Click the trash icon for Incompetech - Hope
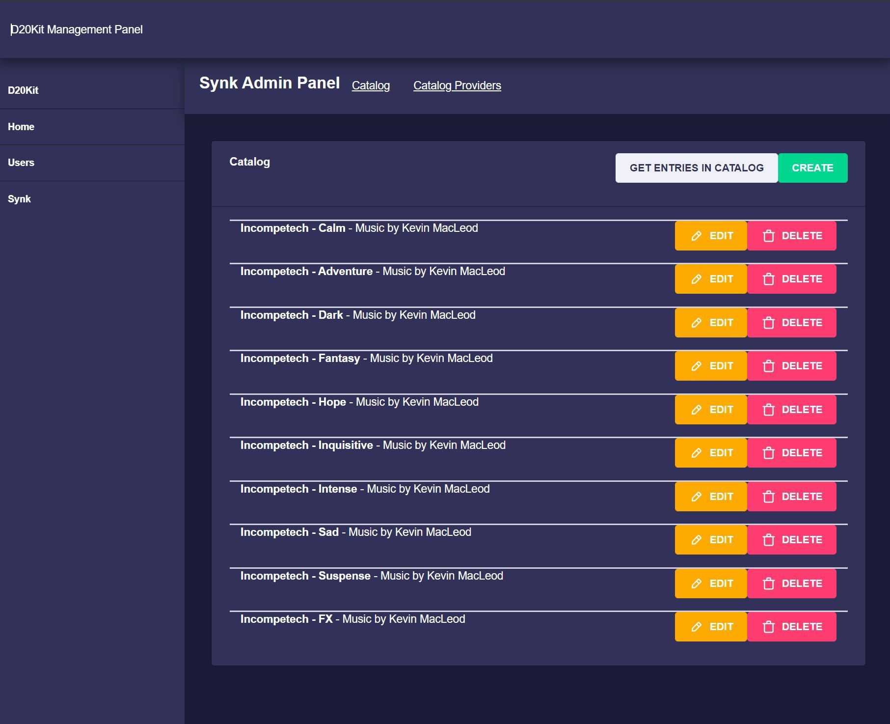 click(x=769, y=410)
